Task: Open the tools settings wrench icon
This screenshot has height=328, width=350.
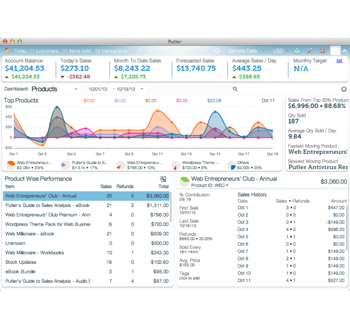Action: coord(310,51)
